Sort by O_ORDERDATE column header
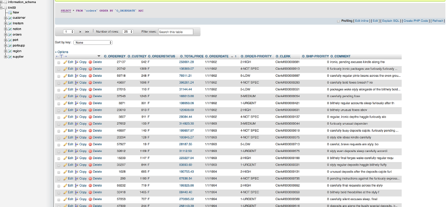447x207 pixels. click(x=217, y=56)
